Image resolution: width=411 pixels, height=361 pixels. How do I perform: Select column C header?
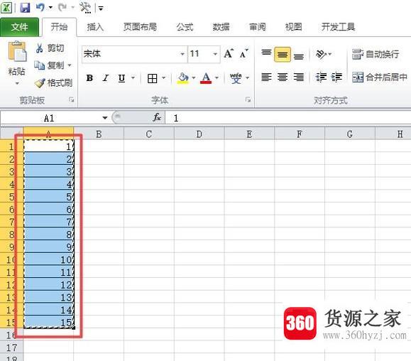pyautogui.click(x=149, y=134)
